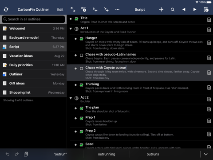The image size is (213, 160).
Task: Open the Backyard remodel outline
Action: (33, 38)
